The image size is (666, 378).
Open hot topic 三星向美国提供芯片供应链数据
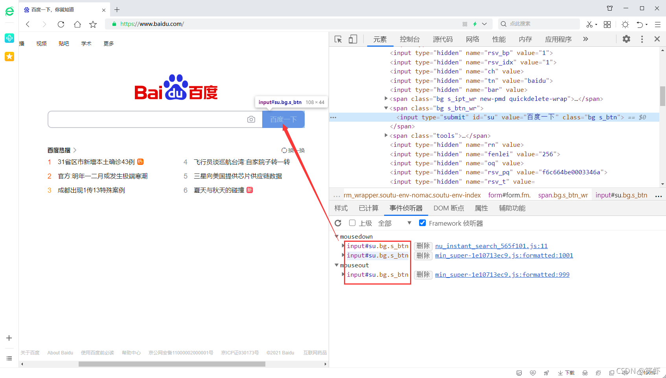238,176
